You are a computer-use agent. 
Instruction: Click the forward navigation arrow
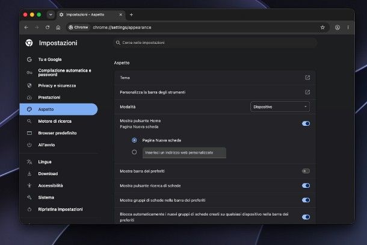pyautogui.click(x=37, y=28)
